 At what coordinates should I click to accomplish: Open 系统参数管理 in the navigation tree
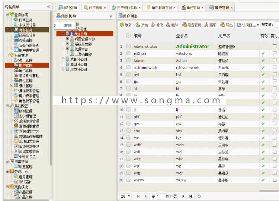pos(29,121)
